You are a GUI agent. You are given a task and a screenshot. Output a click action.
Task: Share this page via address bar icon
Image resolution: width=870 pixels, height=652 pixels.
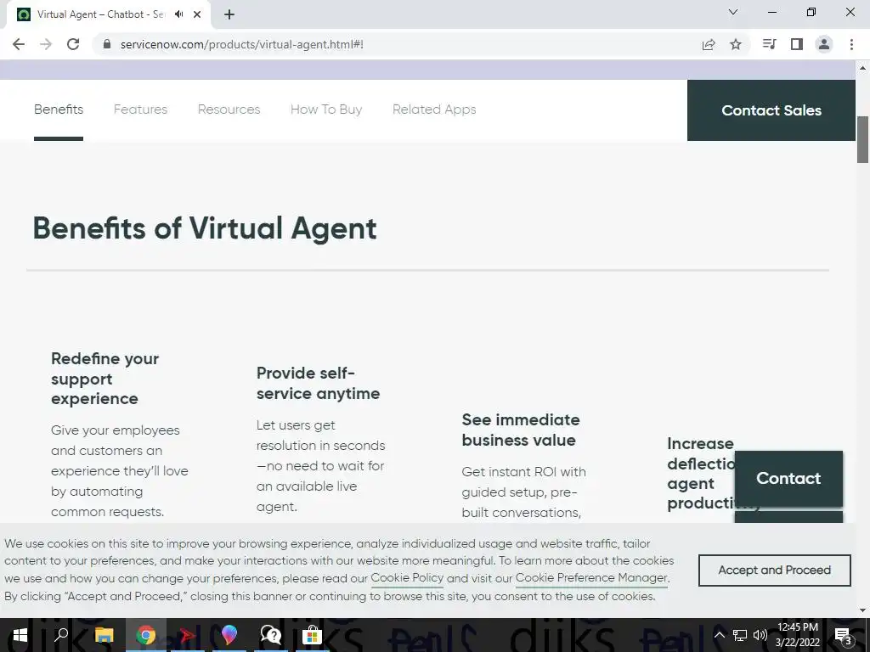point(709,44)
